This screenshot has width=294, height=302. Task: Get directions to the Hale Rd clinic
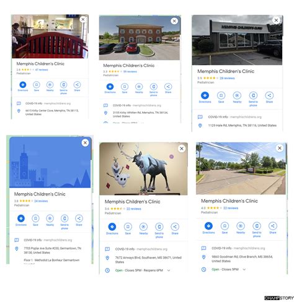click(205, 95)
